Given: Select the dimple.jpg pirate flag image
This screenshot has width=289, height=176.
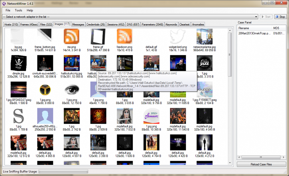Looking at the screenshot, I should point(18,63).
